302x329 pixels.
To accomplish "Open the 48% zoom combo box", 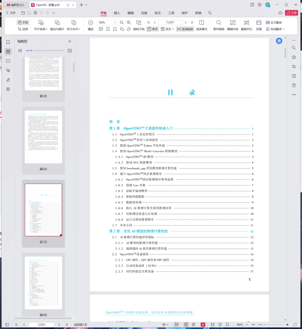I will tap(107, 22).
